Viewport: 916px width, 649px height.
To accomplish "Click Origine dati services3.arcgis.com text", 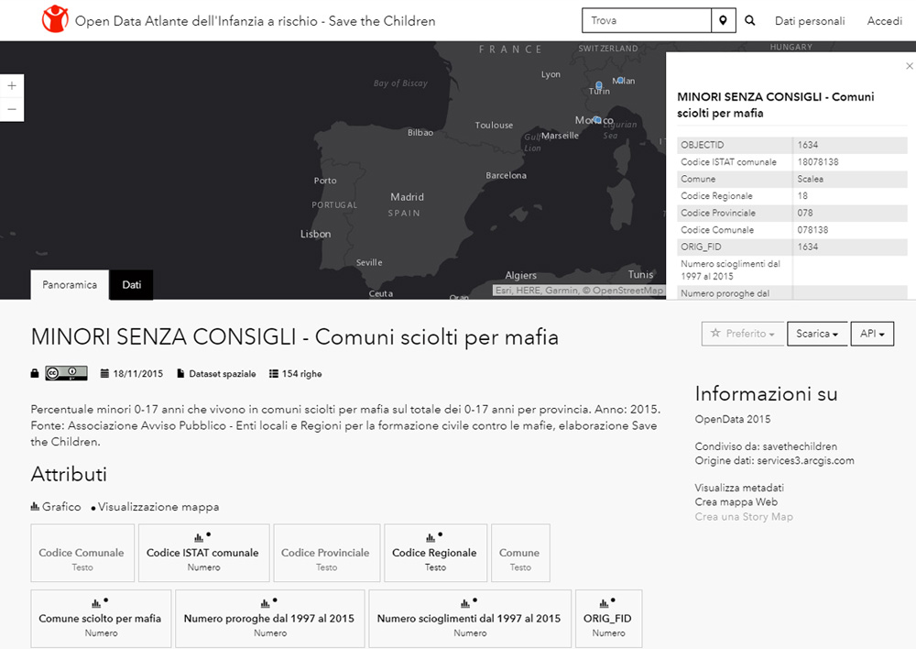I will click(774, 461).
